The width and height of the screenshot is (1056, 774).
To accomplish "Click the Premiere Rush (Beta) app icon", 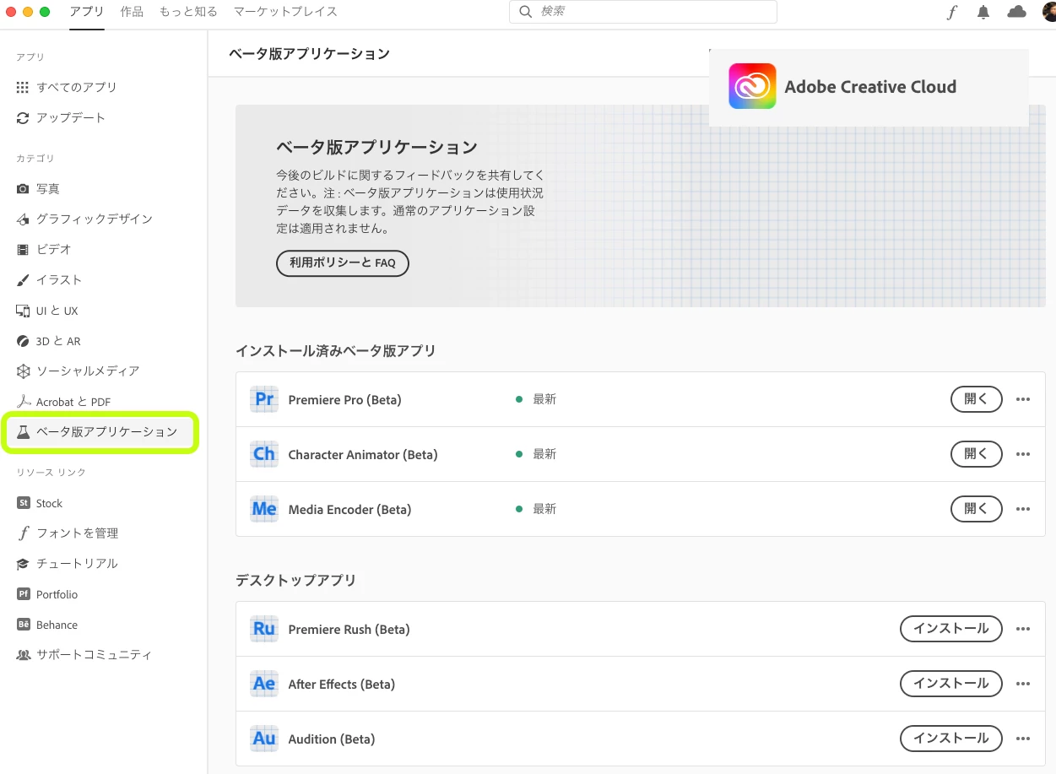I will click(x=264, y=629).
